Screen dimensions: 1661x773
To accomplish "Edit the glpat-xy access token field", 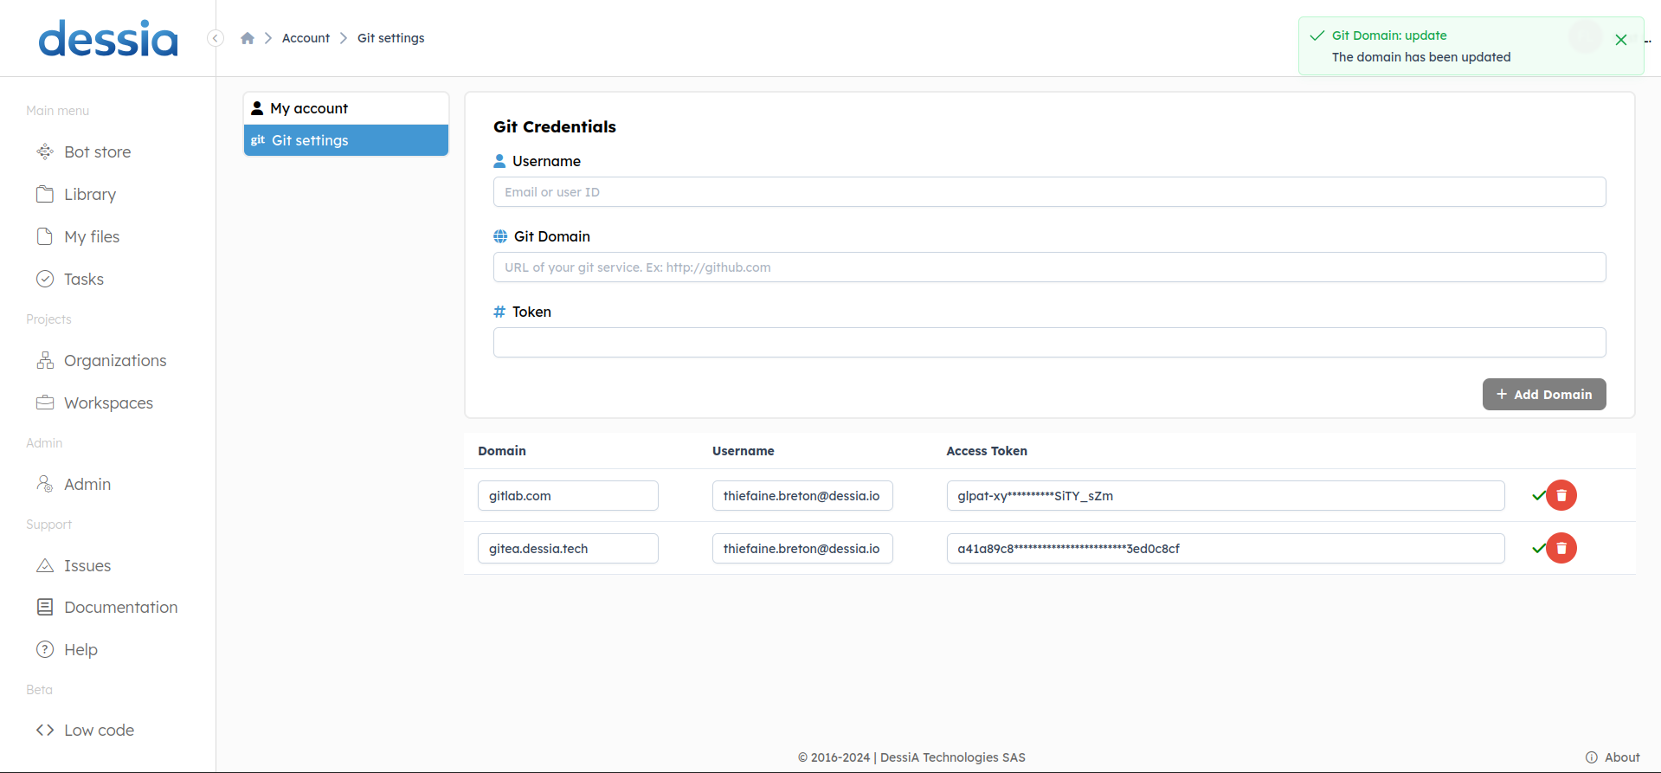I will (1226, 496).
